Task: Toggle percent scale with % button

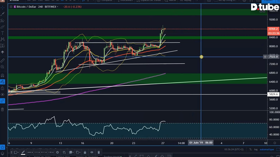Action: [x=251, y=150]
